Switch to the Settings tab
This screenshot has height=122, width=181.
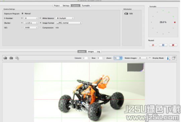[x=66, y=6]
